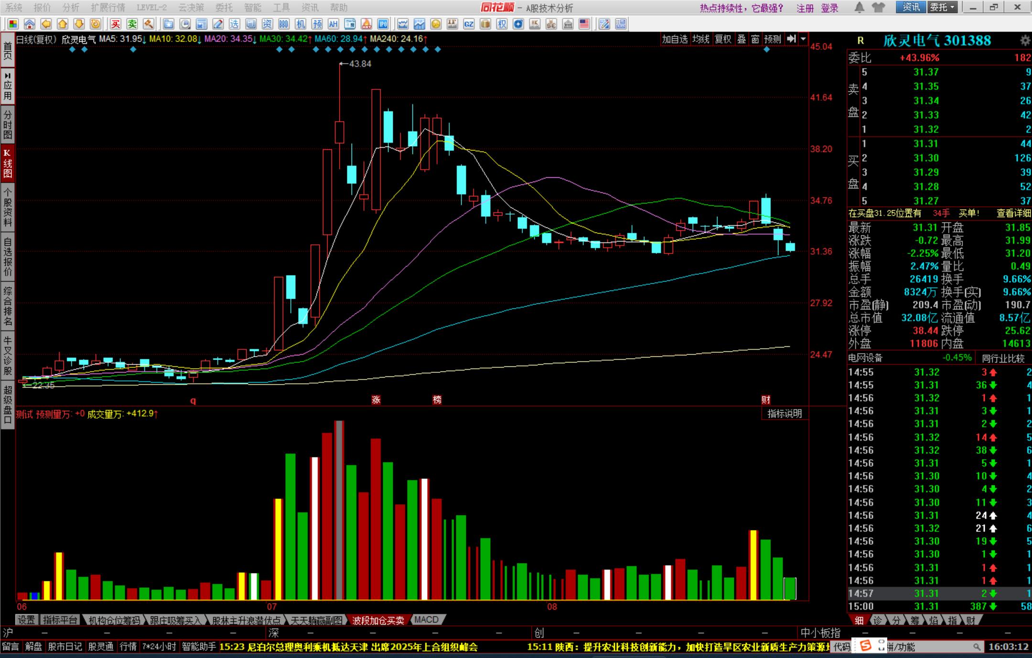Click the green 卖 (sell) toolbar icon
1032x658 pixels.
tap(132, 24)
